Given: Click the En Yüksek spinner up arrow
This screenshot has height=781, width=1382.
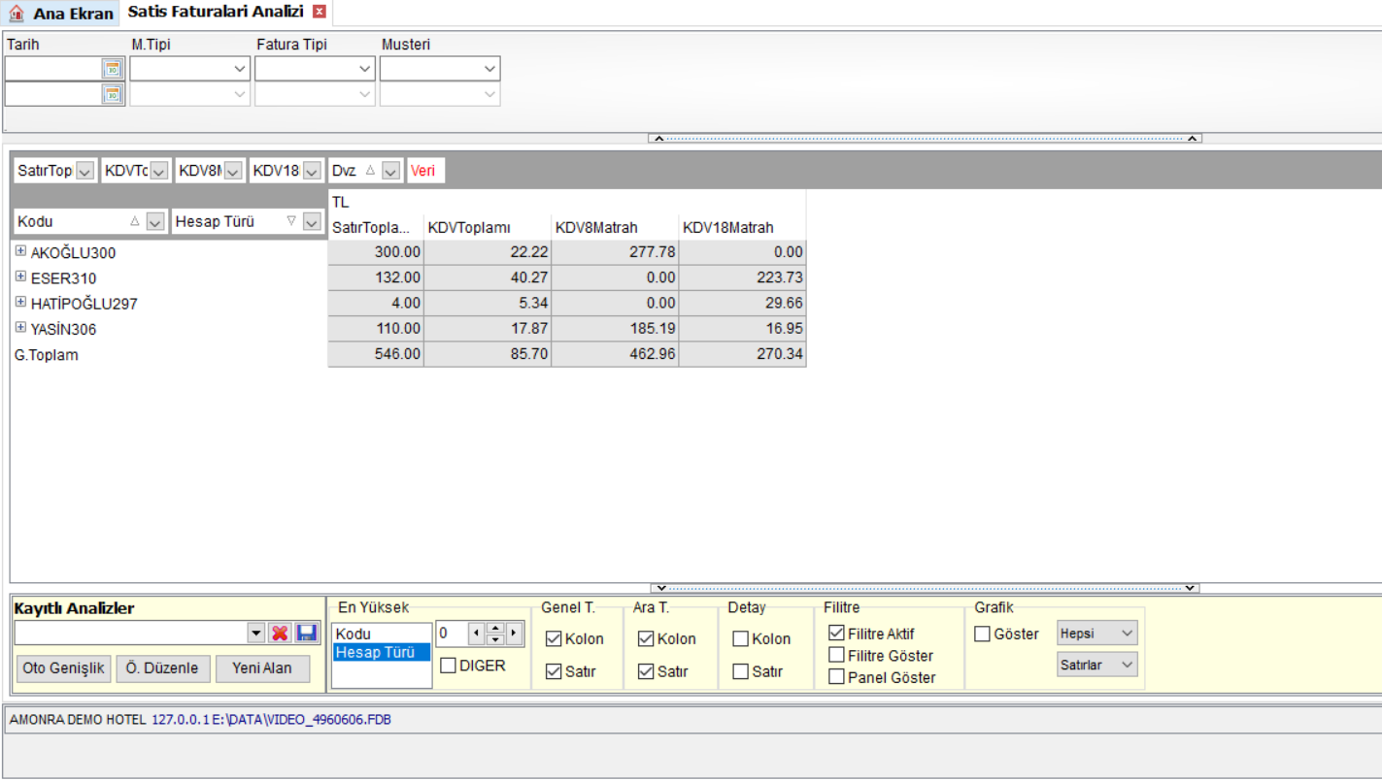Looking at the screenshot, I should 495,629.
